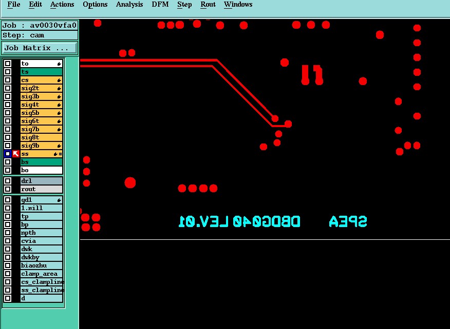Open the Edit menu
The height and width of the screenshot is (329, 450).
click(35, 5)
